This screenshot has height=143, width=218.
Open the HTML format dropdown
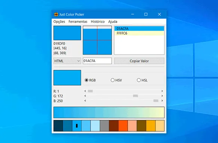[x=67, y=61]
